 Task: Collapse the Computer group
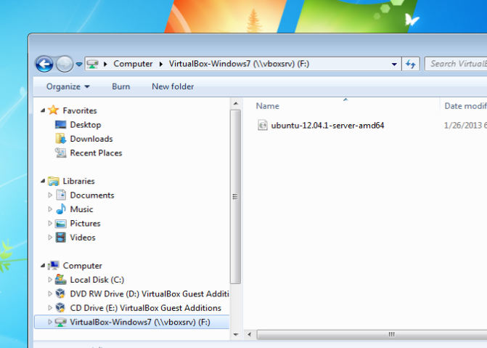[x=43, y=266]
